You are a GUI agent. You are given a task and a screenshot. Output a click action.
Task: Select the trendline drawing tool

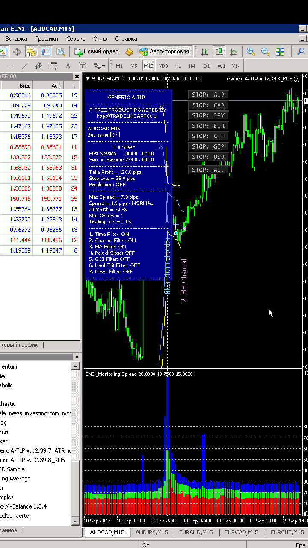coord(25,66)
